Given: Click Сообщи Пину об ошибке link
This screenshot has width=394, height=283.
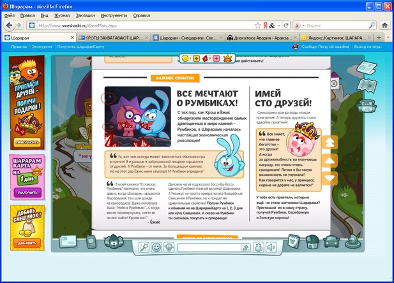Looking at the screenshot, I should coord(326,47).
